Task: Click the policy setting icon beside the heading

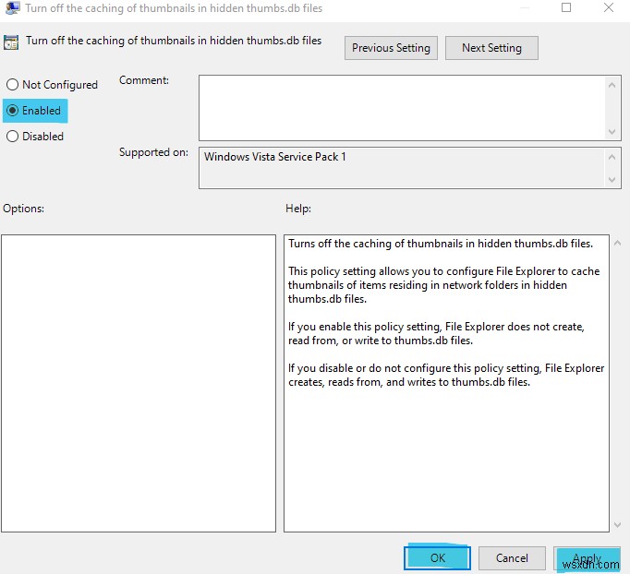Action: 12,42
